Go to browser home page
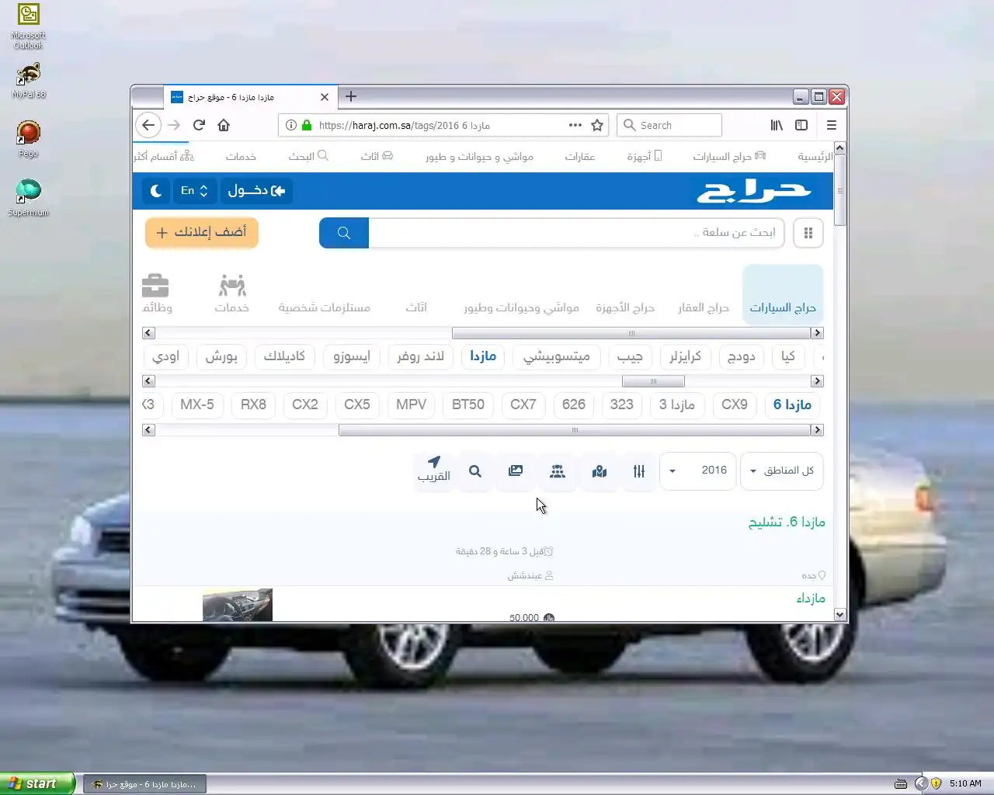Screen dimensions: 994x795 coord(224,125)
